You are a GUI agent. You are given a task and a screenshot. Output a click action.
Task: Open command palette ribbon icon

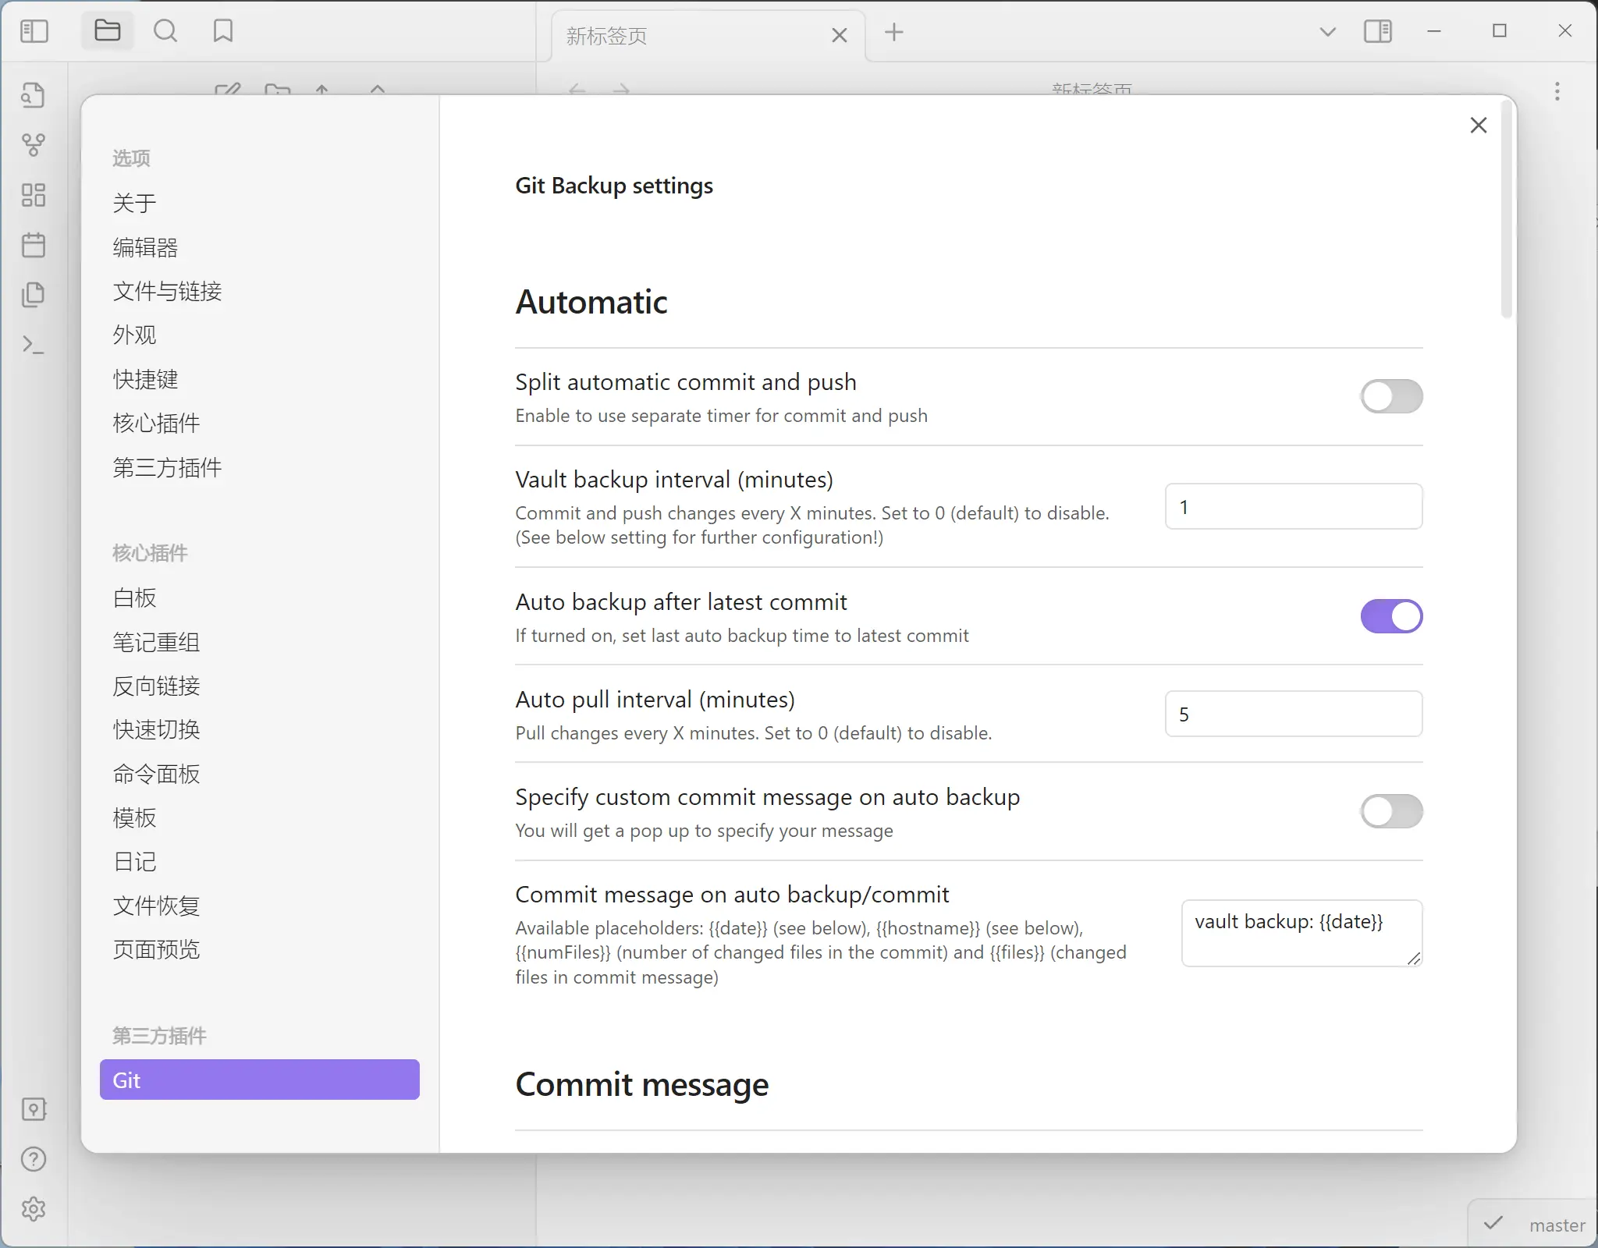[34, 345]
